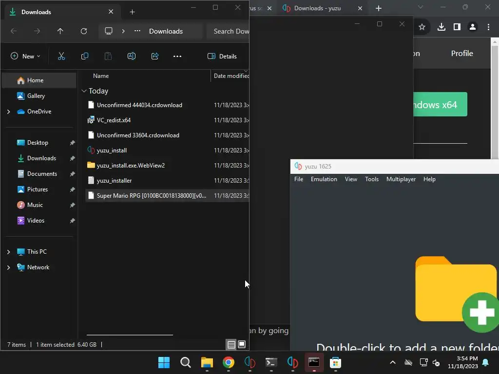499x374 pixels.
Task: Open the yuzu Multiplayer menu
Action: click(401, 179)
